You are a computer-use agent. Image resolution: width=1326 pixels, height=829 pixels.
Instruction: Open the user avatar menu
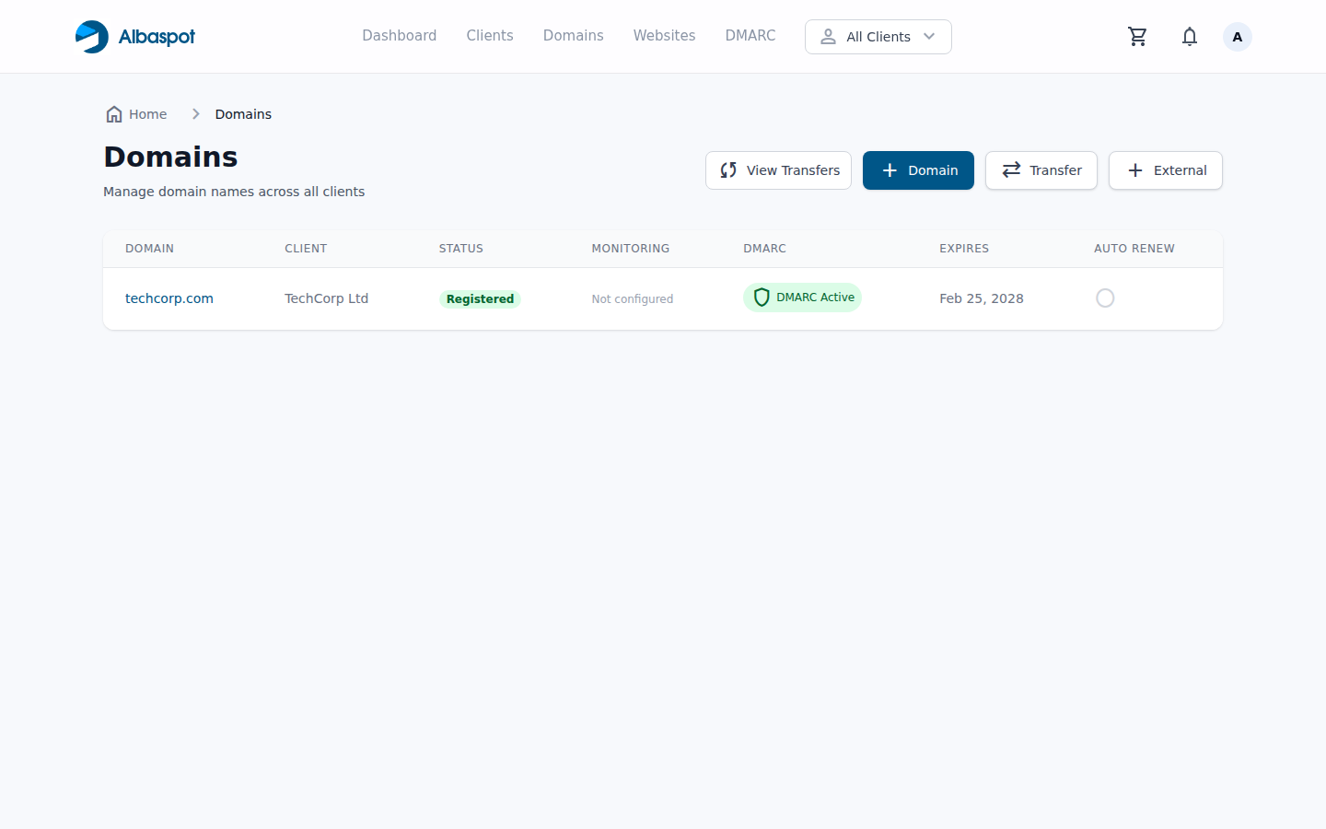[x=1237, y=36]
